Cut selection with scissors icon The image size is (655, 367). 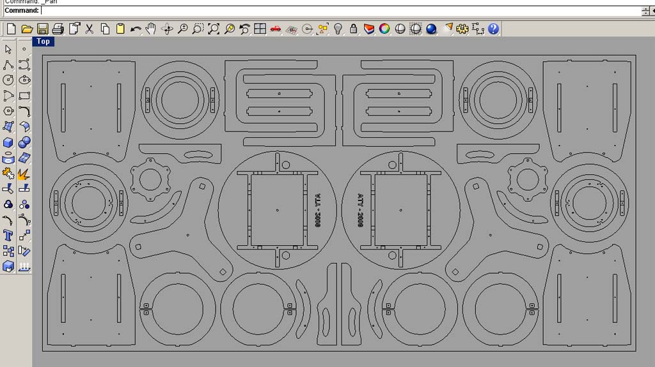click(x=90, y=29)
